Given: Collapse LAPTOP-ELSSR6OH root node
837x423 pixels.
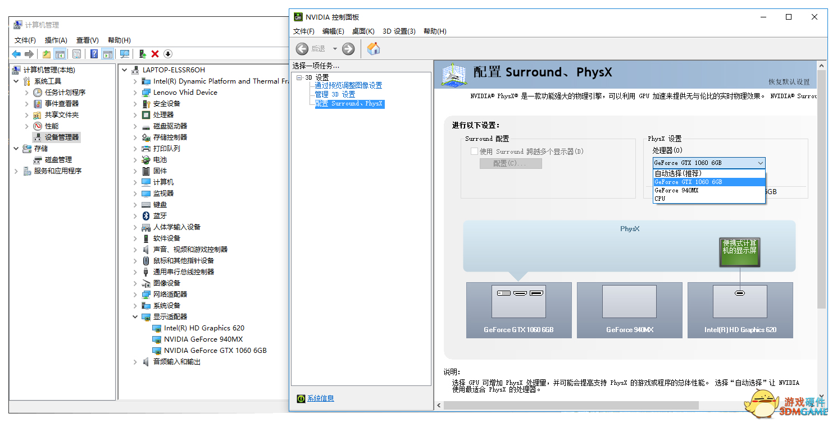Looking at the screenshot, I should [x=125, y=70].
